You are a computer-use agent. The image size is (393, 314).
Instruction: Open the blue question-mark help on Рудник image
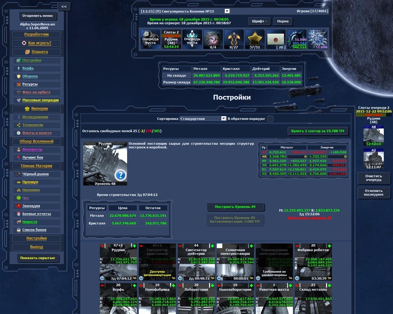click(x=121, y=175)
